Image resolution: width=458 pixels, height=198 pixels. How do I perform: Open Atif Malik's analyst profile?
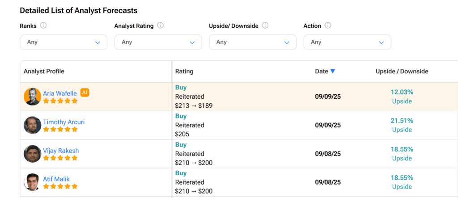(56, 179)
